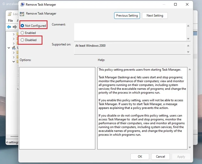This screenshot has height=164, width=202.
Task: Go to the Previous Setting
Action: pyautogui.click(x=127, y=16)
